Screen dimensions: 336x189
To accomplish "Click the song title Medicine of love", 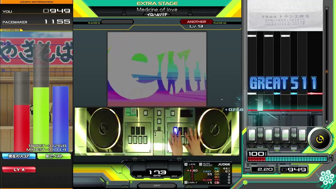I will [x=157, y=10].
